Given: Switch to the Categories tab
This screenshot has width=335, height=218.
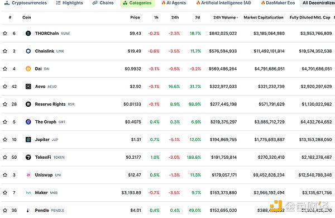Looking at the screenshot, I should (x=137, y=3).
